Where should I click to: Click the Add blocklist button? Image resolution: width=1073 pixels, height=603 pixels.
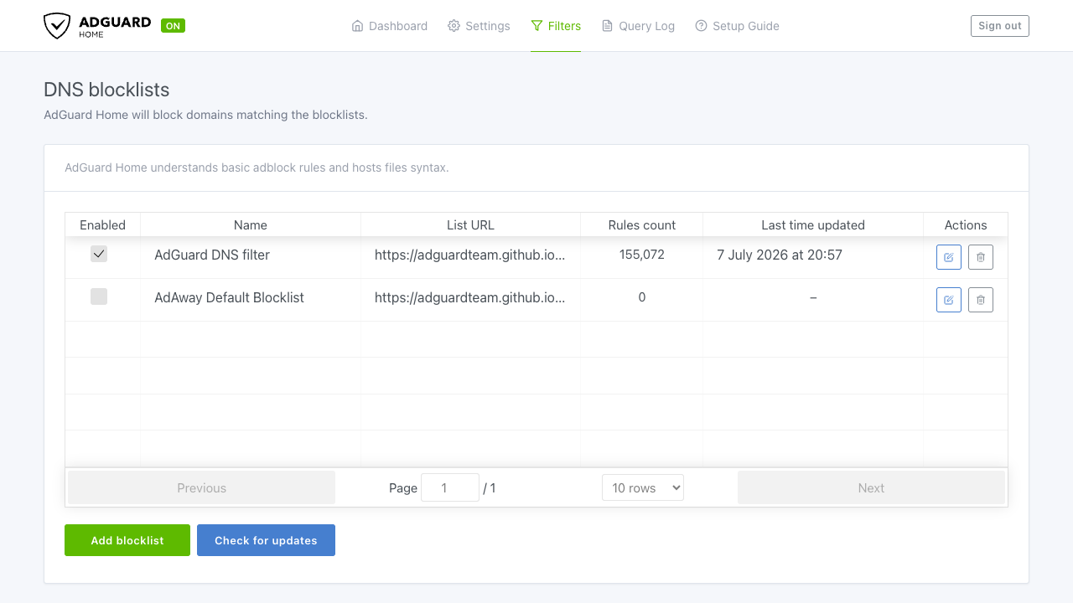tap(127, 540)
